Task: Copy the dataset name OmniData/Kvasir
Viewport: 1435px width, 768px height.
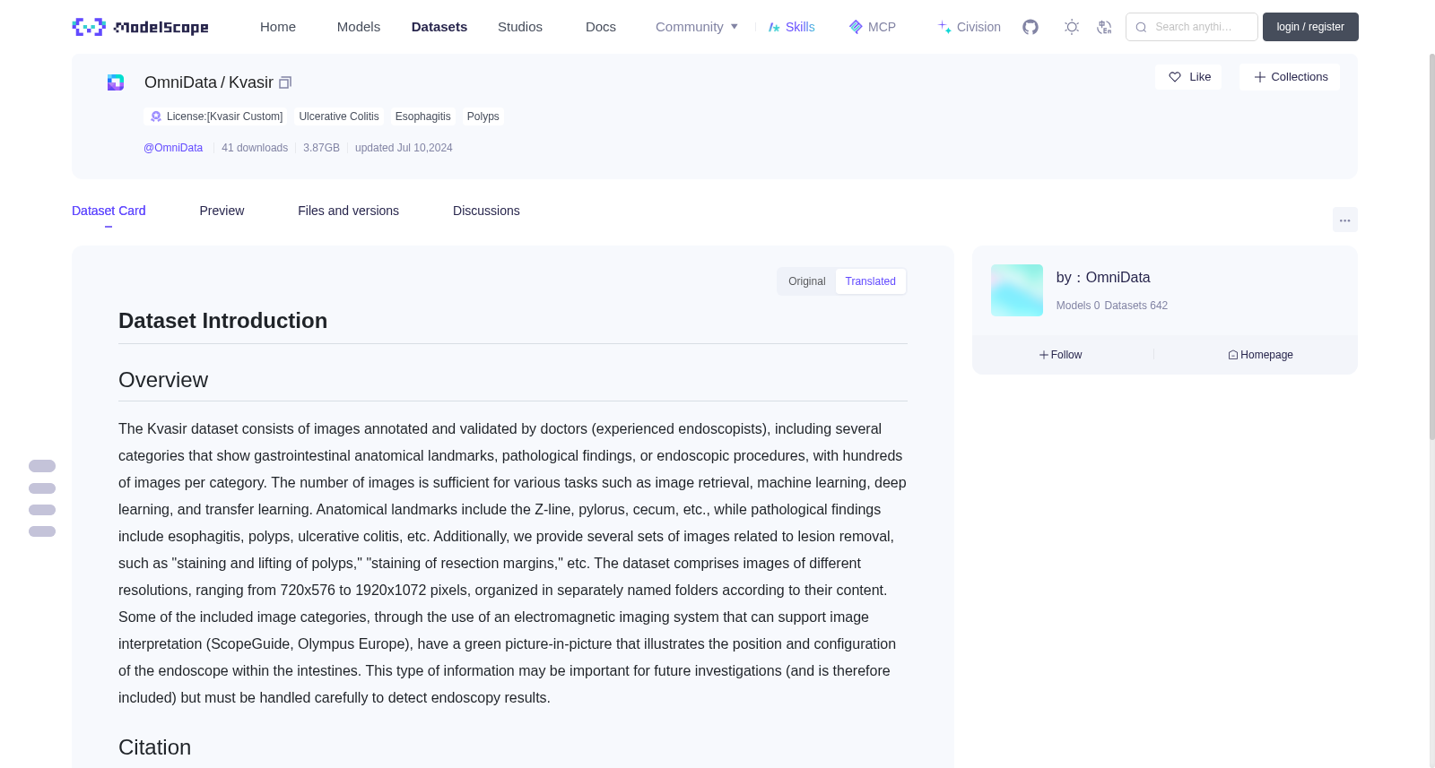Action: click(285, 82)
